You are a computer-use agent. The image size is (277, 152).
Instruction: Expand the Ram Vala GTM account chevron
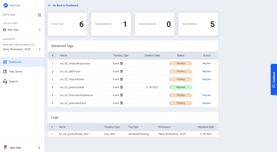point(40,30)
